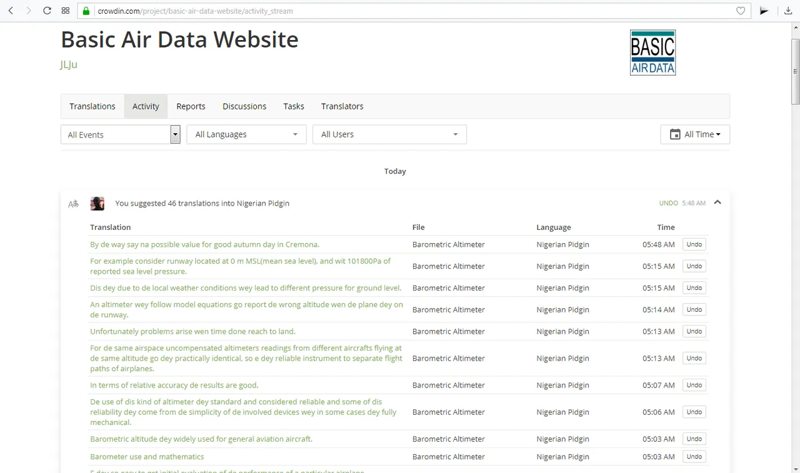Screen dimensions: 800x473
Task: Undo the 'Barometric altitude dey widely used' translation
Action: pos(694,439)
